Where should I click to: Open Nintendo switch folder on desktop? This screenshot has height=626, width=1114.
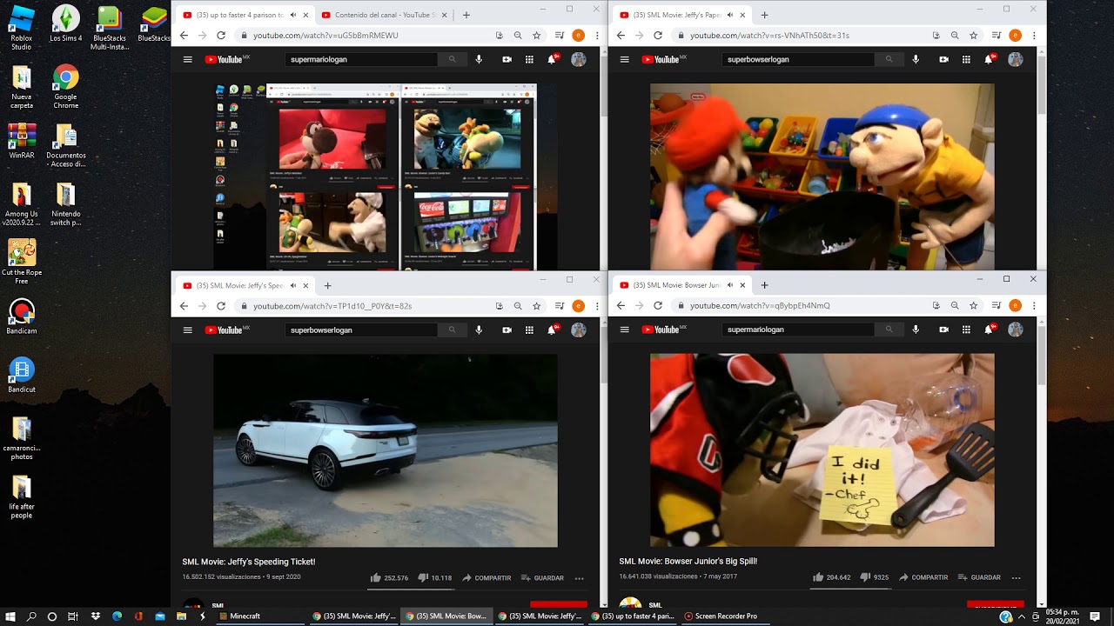pyautogui.click(x=66, y=204)
